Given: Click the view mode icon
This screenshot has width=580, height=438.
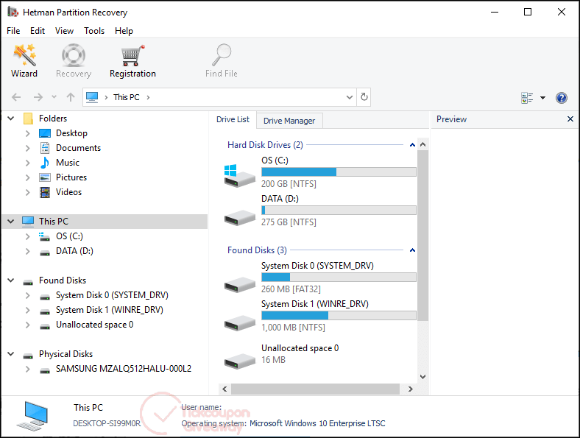Looking at the screenshot, I should tap(527, 98).
